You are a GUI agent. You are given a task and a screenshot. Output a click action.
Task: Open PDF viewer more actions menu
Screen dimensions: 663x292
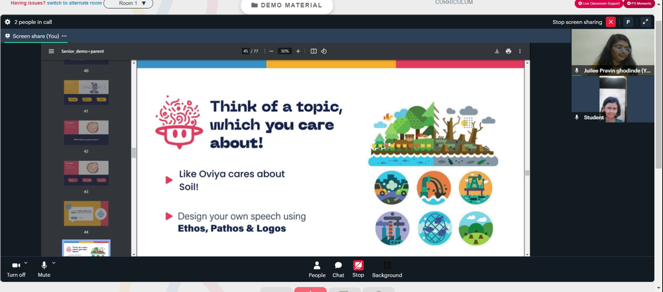click(x=520, y=51)
